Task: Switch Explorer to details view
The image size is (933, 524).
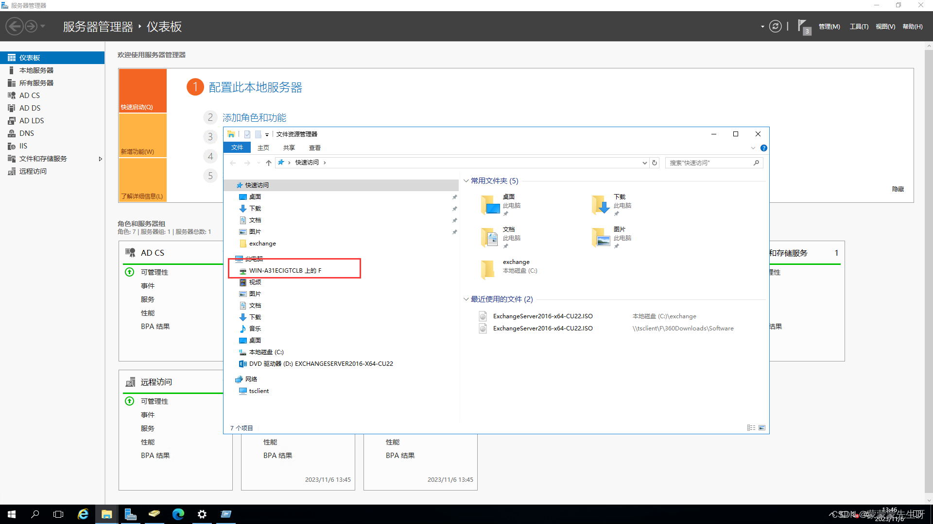Action: [751, 428]
